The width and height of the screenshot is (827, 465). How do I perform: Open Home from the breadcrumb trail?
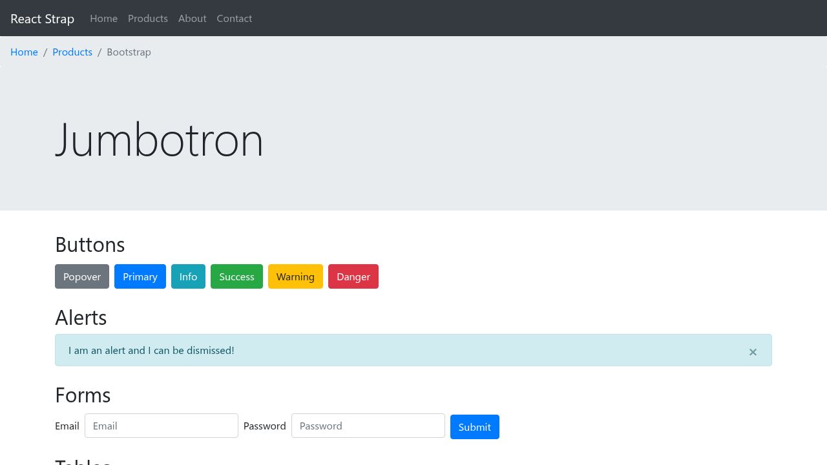click(24, 52)
